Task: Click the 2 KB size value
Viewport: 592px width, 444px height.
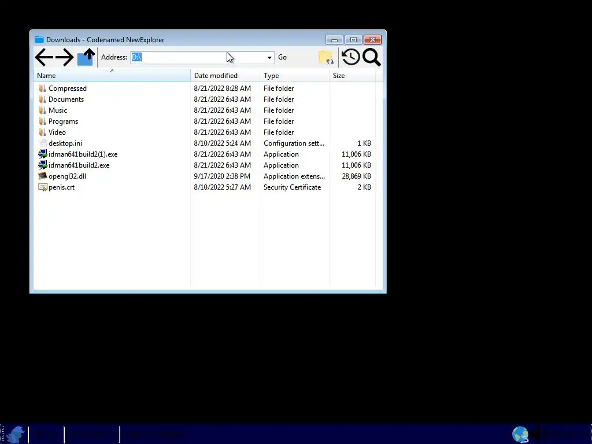Action: pos(364,187)
